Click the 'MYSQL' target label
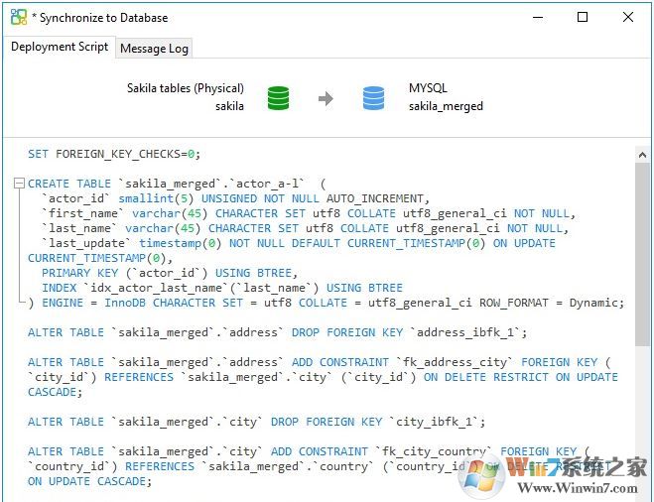 pyautogui.click(x=428, y=88)
